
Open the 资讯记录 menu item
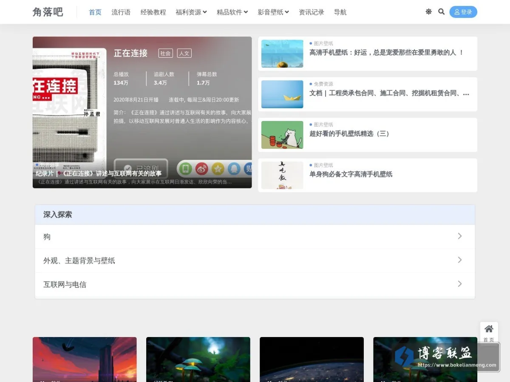tap(312, 12)
